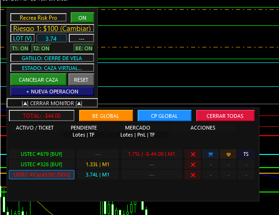Click the blue CP GLOBAL button
279x215 pixels.
coord(164,116)
